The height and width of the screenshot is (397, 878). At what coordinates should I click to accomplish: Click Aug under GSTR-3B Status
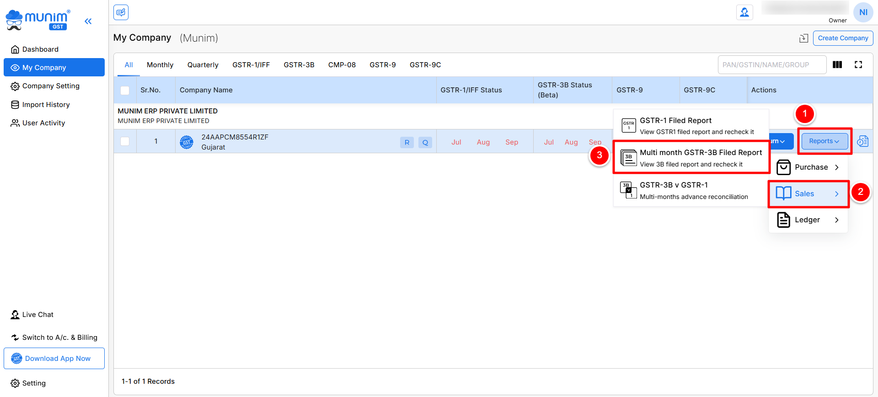571,142
